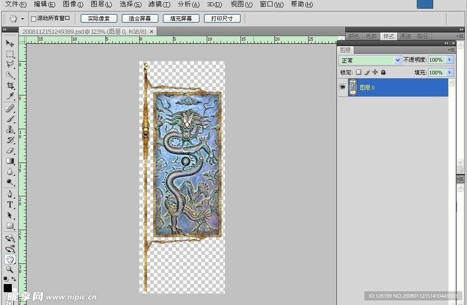
Task: Open the 不透明度 opacity slider arrow
Action: tap(450, 60)
